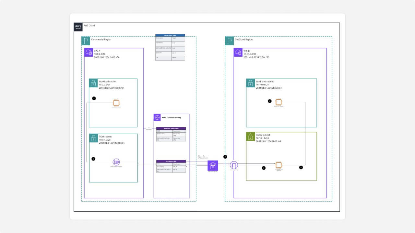Select the TGW subnet lock icon
Image resolution: width=415 pixels, height=233 pixels.
coord(93,138)
